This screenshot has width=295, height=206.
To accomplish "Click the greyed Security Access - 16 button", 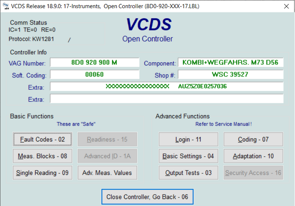I will [253, 173].
